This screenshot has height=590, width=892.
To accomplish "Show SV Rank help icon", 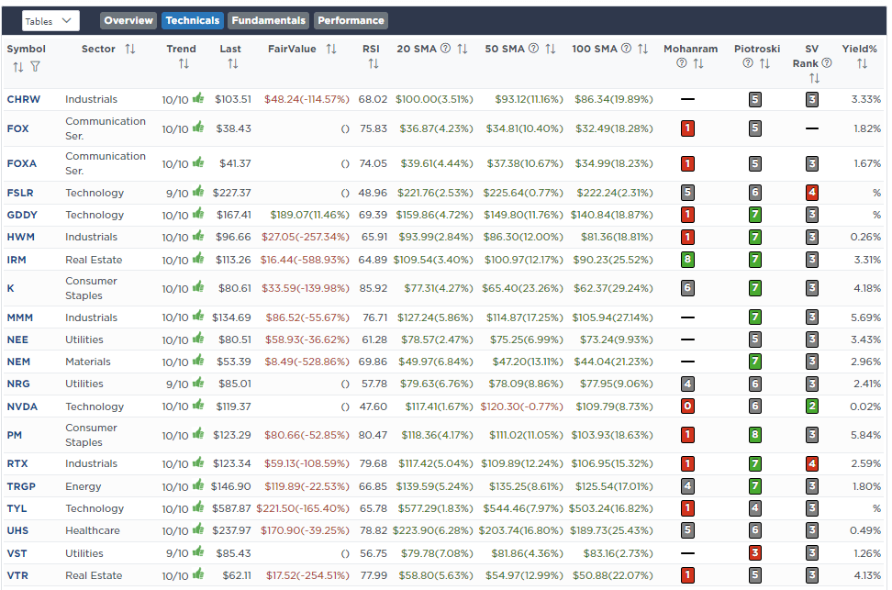I will [827, 63].
